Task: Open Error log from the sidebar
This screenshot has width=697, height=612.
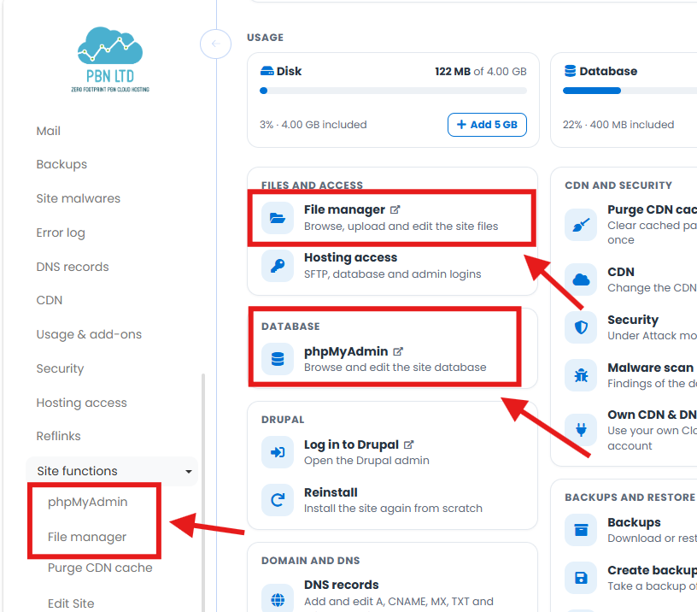Action: pos(61,232)
